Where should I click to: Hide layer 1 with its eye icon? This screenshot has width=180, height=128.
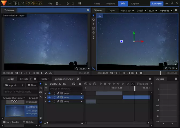click(49, 93)
